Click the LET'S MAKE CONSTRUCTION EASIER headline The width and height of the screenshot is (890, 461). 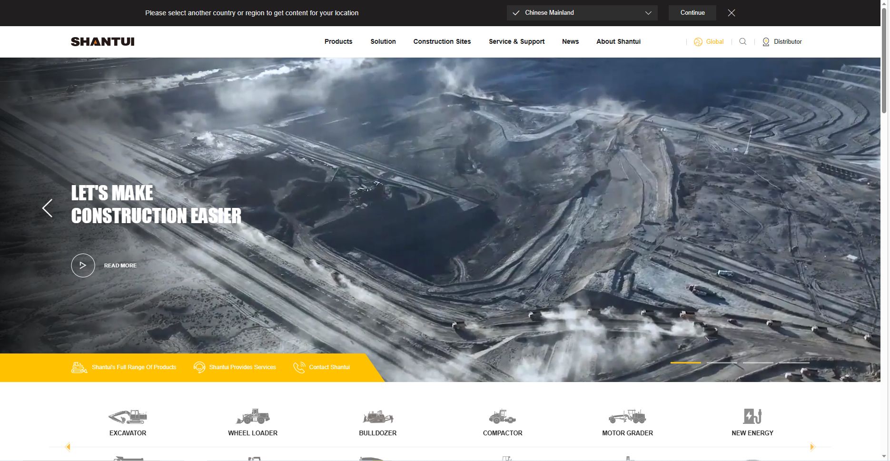(x=156, y=204)
